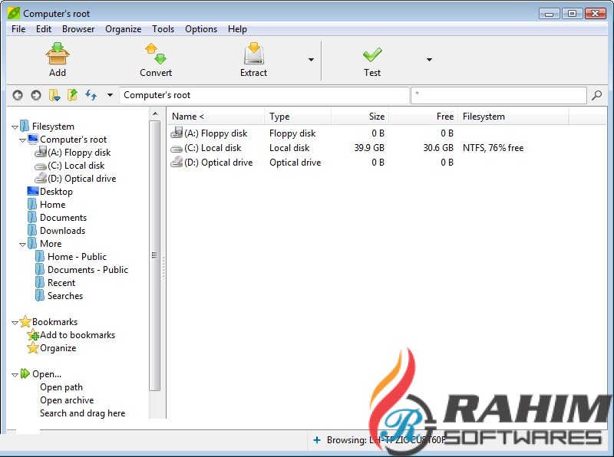The width and height of the screenshot is (614, 457).
Task: Collapse the More folder group
Action: [23, 244]
